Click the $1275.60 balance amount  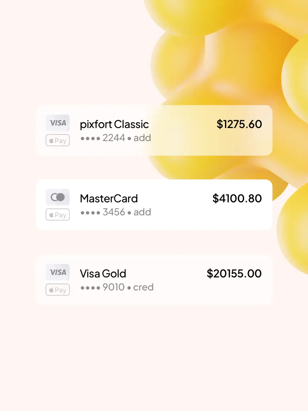(239, 124)
